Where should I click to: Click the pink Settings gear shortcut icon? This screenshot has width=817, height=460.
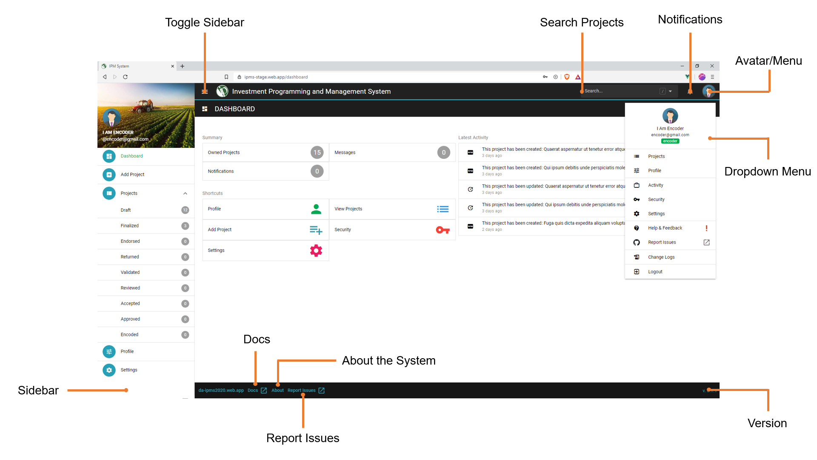pyautogui.click(x=316, y=250)
